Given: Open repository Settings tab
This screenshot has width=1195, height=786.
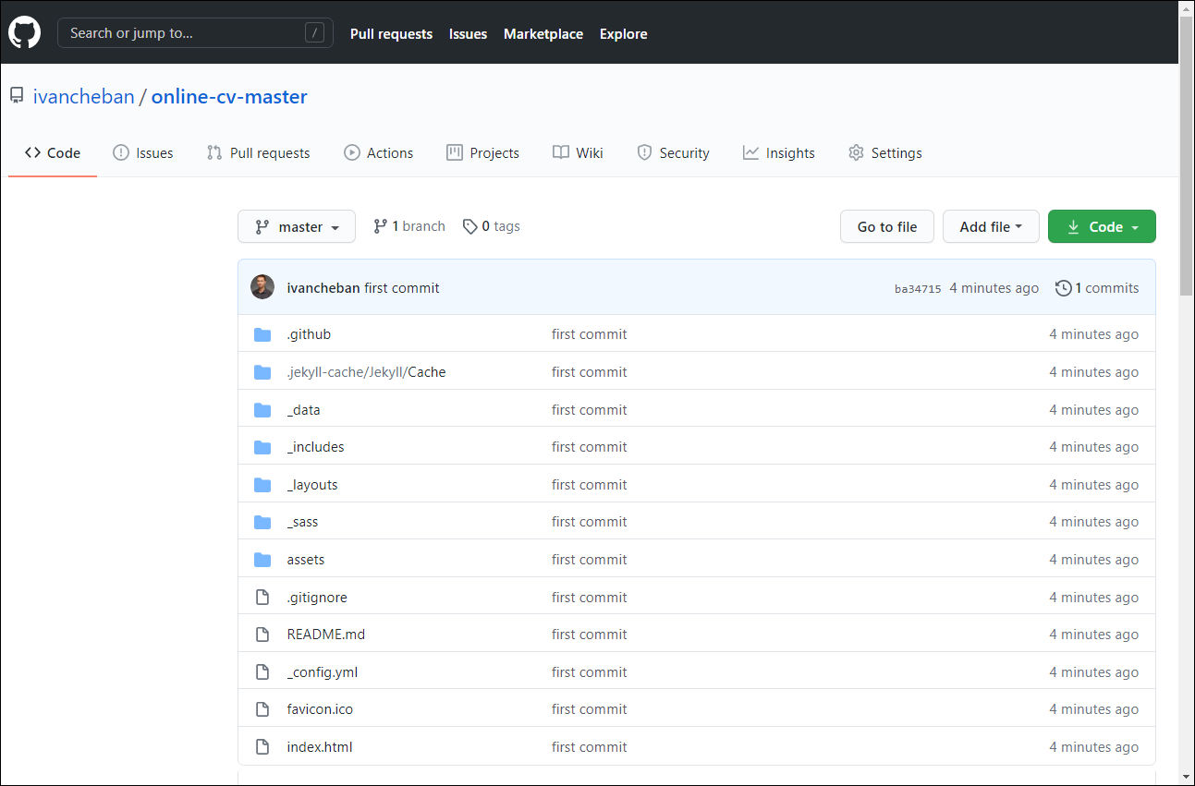Looking at the screenshot, I should tap(885, 153).
